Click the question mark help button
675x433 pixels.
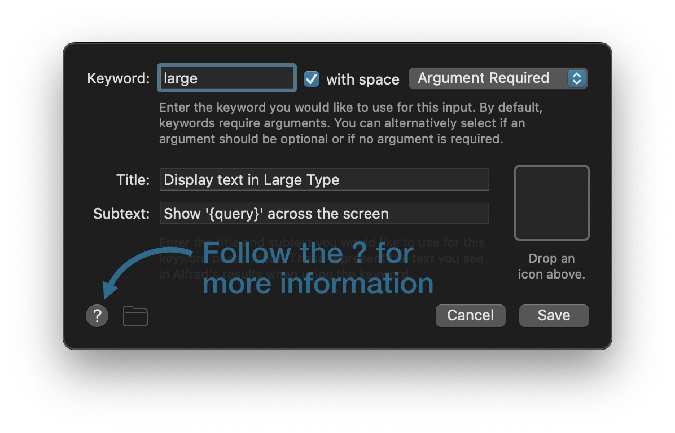coord(97,315)
